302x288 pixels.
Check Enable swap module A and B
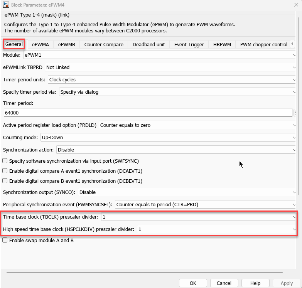tap(5, 240)
